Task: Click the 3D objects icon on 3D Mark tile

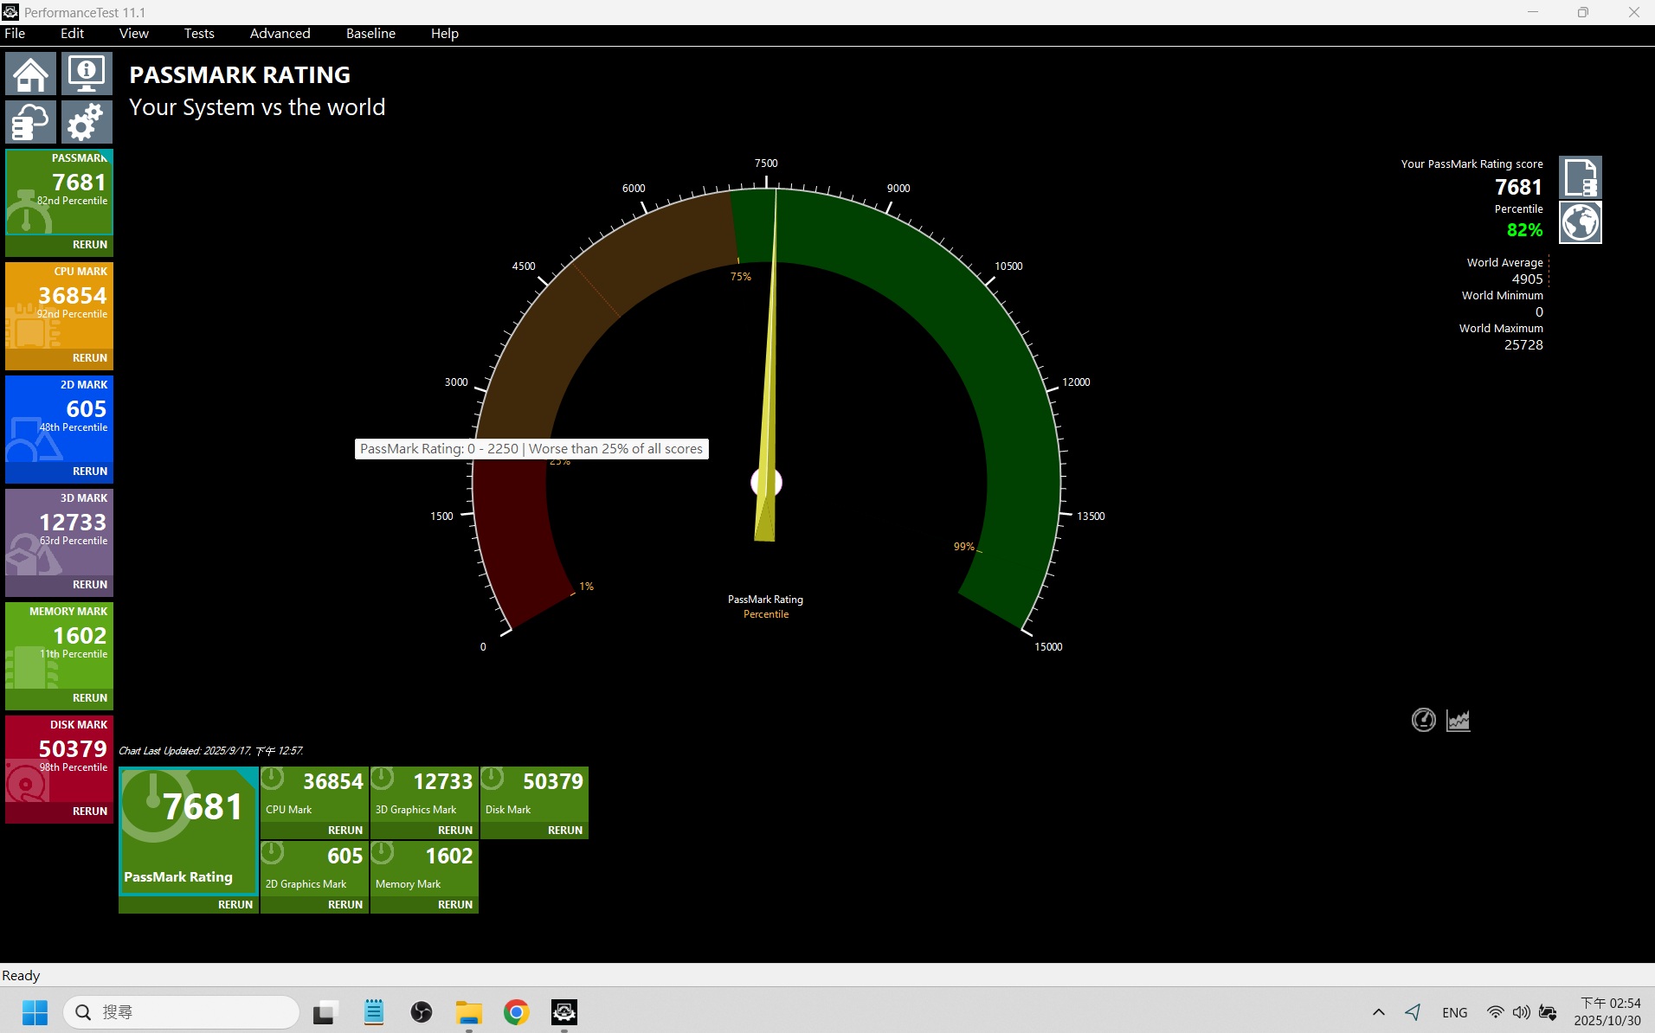Action: (33, 555)
